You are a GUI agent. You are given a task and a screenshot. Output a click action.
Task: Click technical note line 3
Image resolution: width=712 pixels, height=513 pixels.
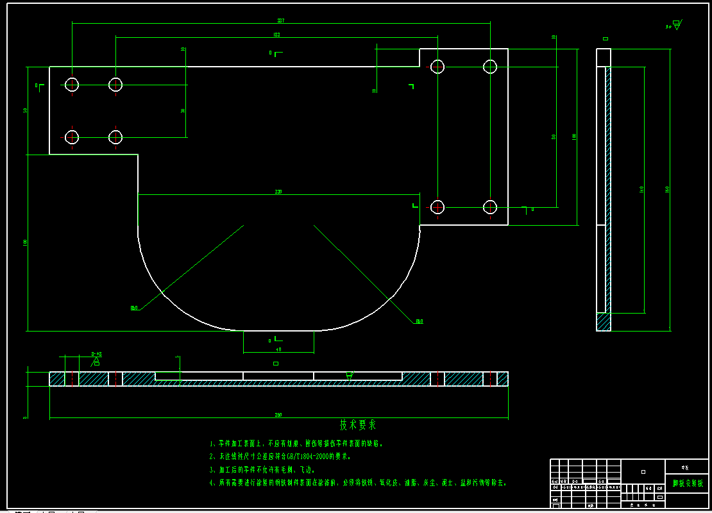(262, 469)
